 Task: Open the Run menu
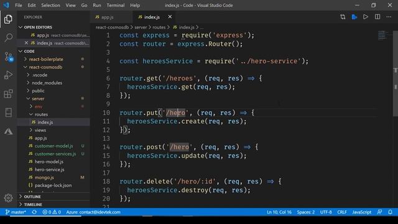pos(97,5)
